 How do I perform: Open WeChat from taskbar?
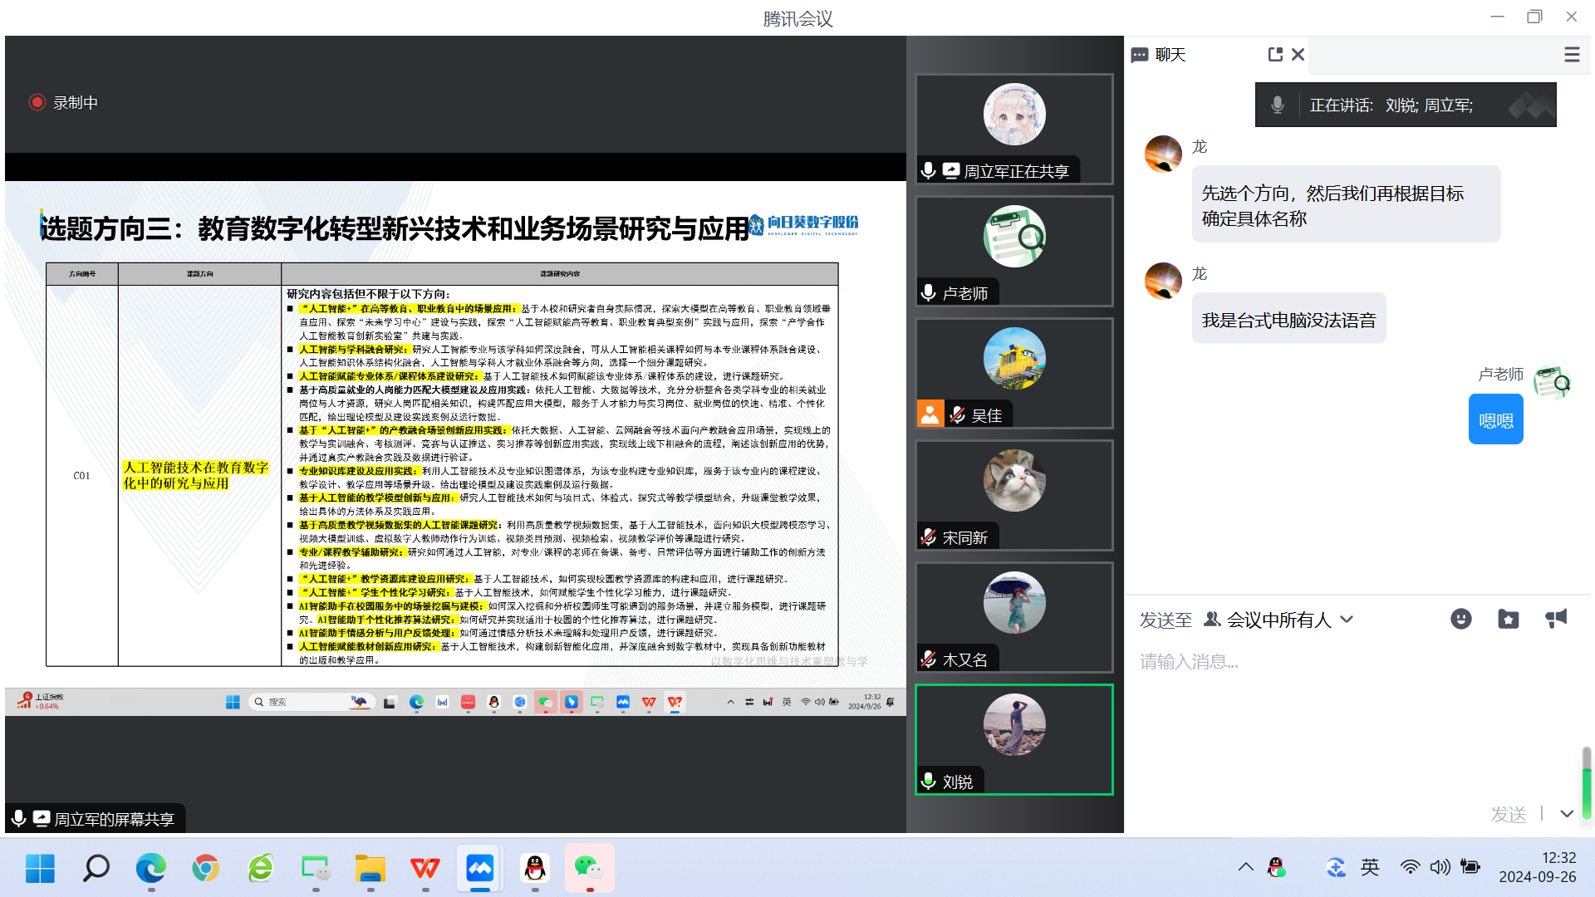coord(589,868)
